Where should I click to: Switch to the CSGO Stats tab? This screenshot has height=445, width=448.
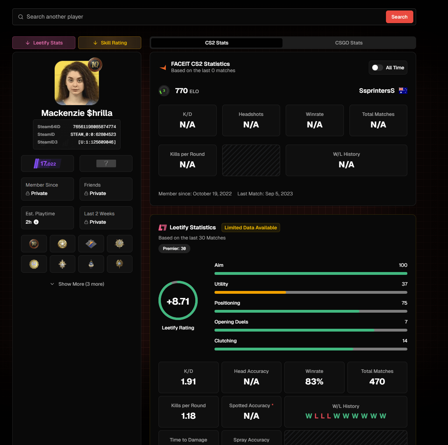pyautogui.click(x=349, y=43)
